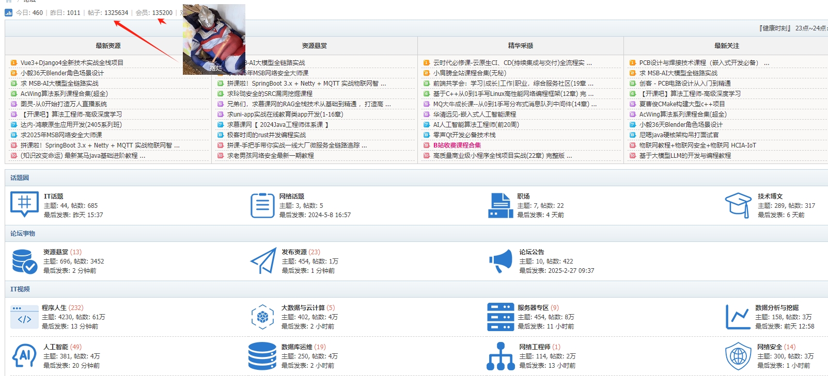
Task: Switch to the 最新资源 tab
Action: 108,46
